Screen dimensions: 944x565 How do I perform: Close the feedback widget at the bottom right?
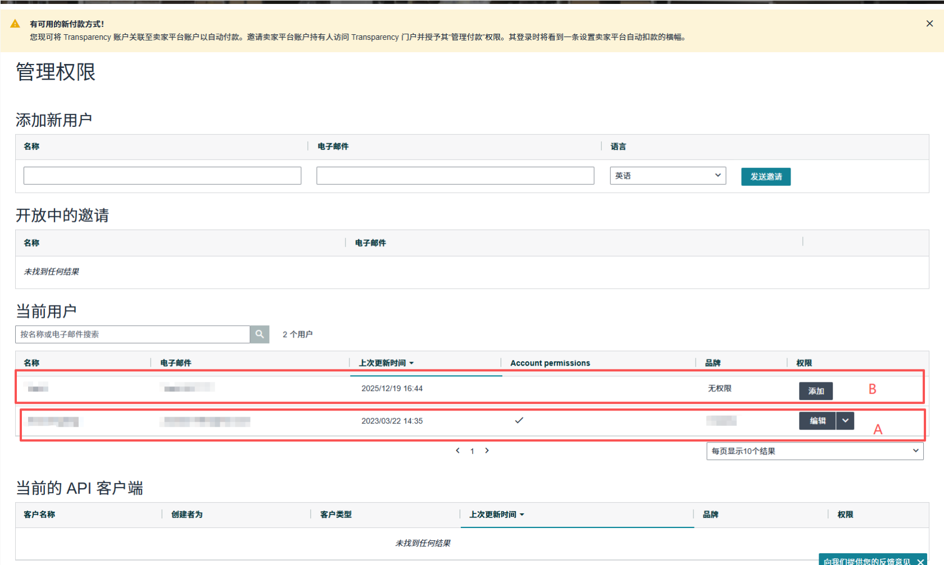coord(920,561)
